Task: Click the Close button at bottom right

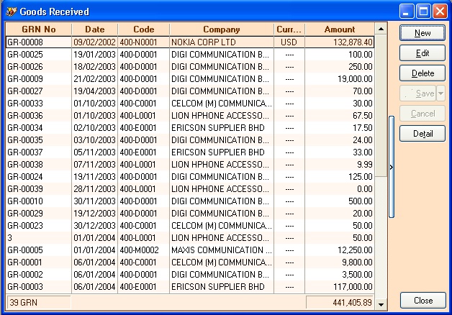Action: 423,301
